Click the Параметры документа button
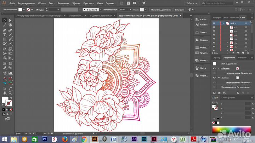Image resolution: width=255 pixels, height=143 pixels. tap(161, 10)
